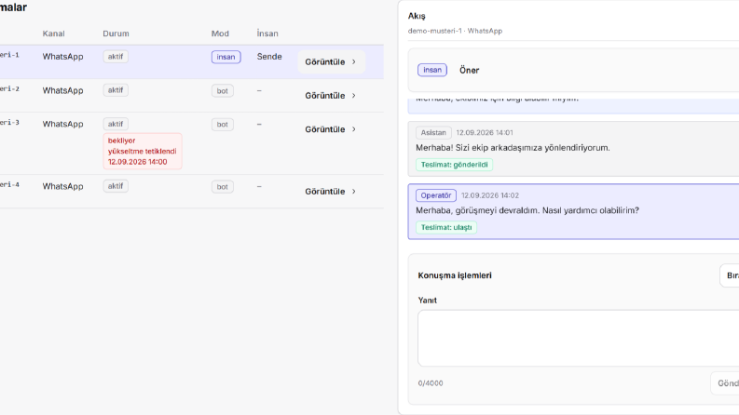Click chevron arrow in the eri-2 row
Viewport: 739px width, 415px height.
pyautogui.click(x=354, y=96)
